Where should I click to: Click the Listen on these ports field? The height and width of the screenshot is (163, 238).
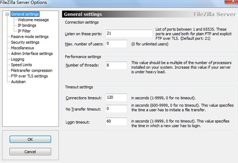129,34
